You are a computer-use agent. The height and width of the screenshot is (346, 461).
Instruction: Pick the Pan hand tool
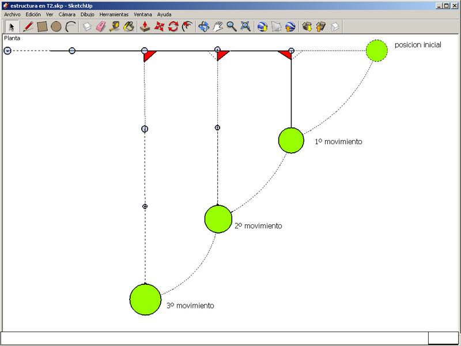tap(218, 27)
